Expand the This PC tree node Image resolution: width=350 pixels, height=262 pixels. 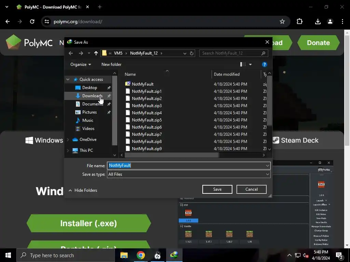click(68, 150)
